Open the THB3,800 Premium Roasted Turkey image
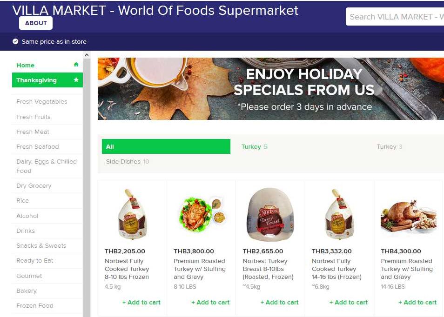Image resolution: width=444 pixels, height=317 pixels. (x=201, y=214)
